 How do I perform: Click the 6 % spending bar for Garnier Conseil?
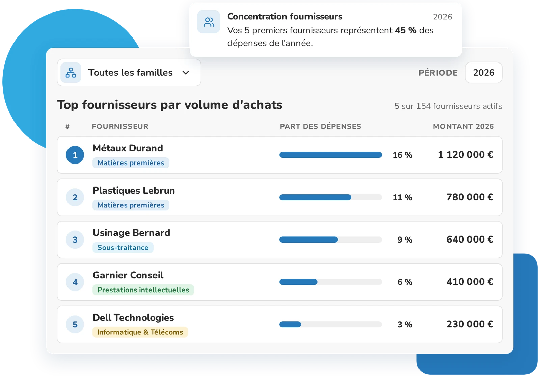(x=331, y=282)
